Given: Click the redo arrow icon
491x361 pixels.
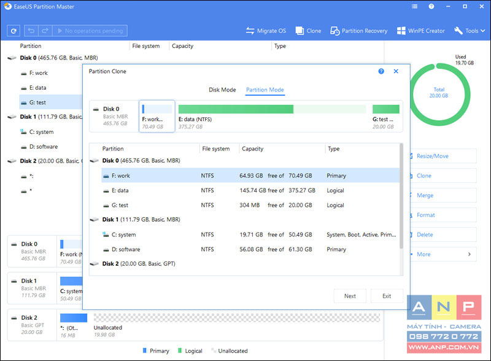Looking at the screenshot, I should (x=45, y=31).
